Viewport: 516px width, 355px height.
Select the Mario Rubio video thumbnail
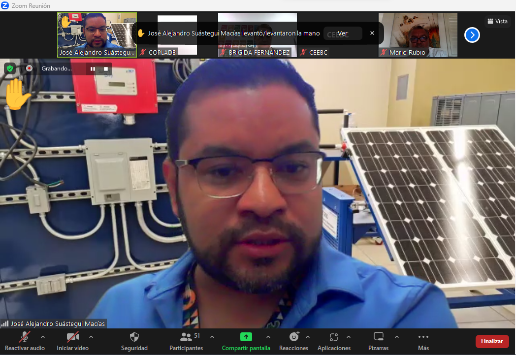pyautogui.click(x=418, y=34)
